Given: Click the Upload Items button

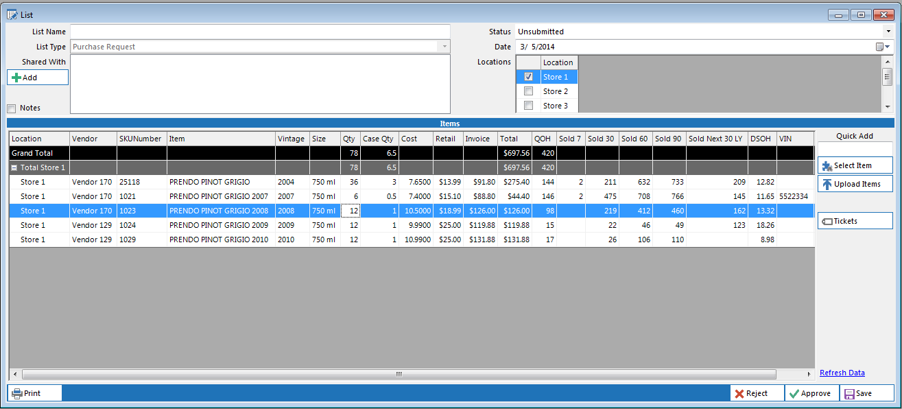Looking at the screenshot, I should pyautogui.click(x=855, y=184).
